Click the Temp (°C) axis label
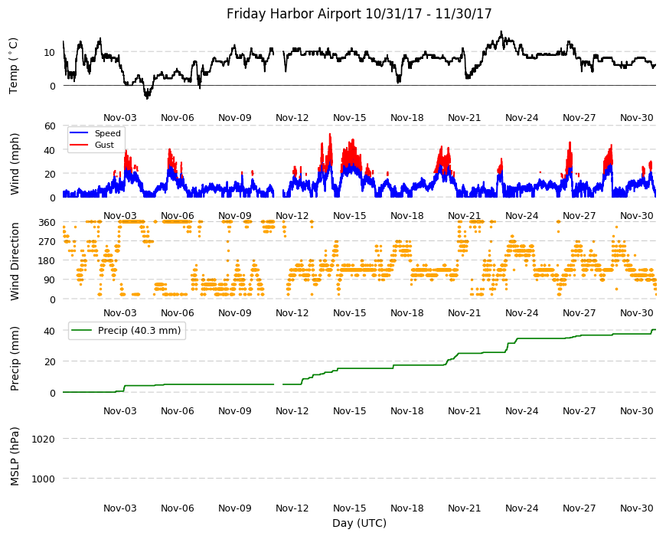666x536 pixels. [14, 66]
